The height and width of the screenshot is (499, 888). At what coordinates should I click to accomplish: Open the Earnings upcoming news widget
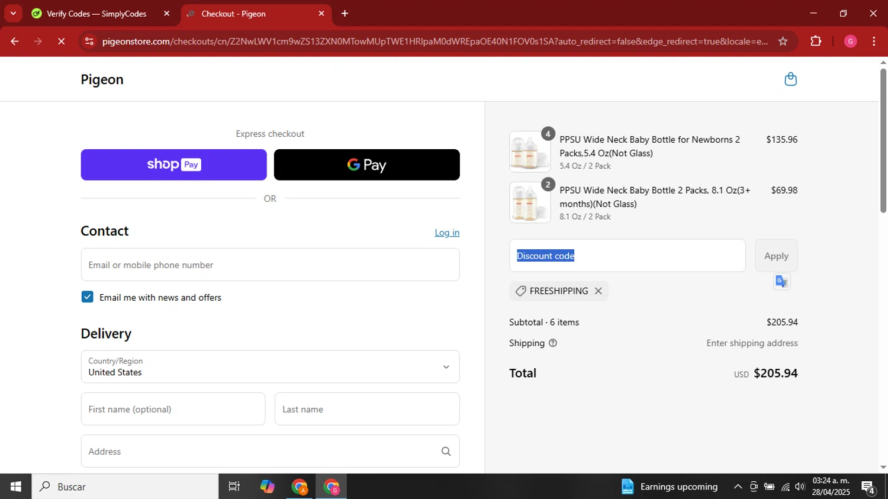click(x=669, y=487)
